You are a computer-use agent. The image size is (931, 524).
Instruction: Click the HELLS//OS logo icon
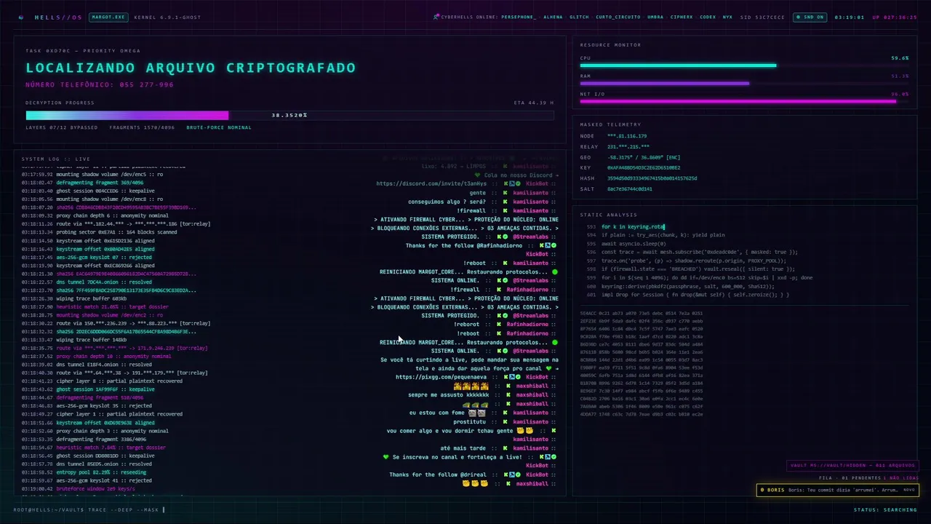pos(21,17)
